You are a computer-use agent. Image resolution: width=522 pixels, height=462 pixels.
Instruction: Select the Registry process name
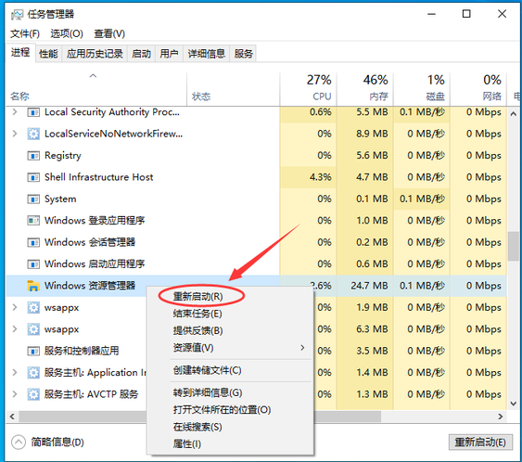tap(63, 156)
